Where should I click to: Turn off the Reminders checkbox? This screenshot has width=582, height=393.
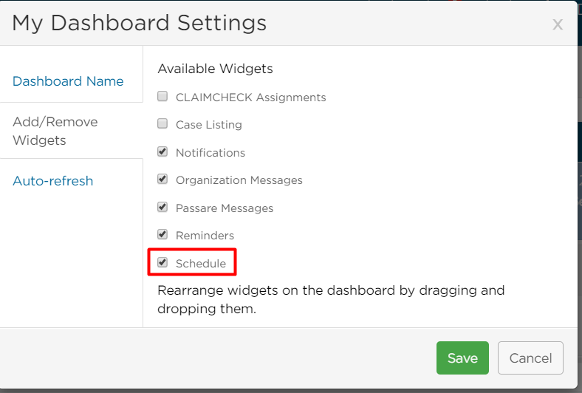click(x=162, y=234)
